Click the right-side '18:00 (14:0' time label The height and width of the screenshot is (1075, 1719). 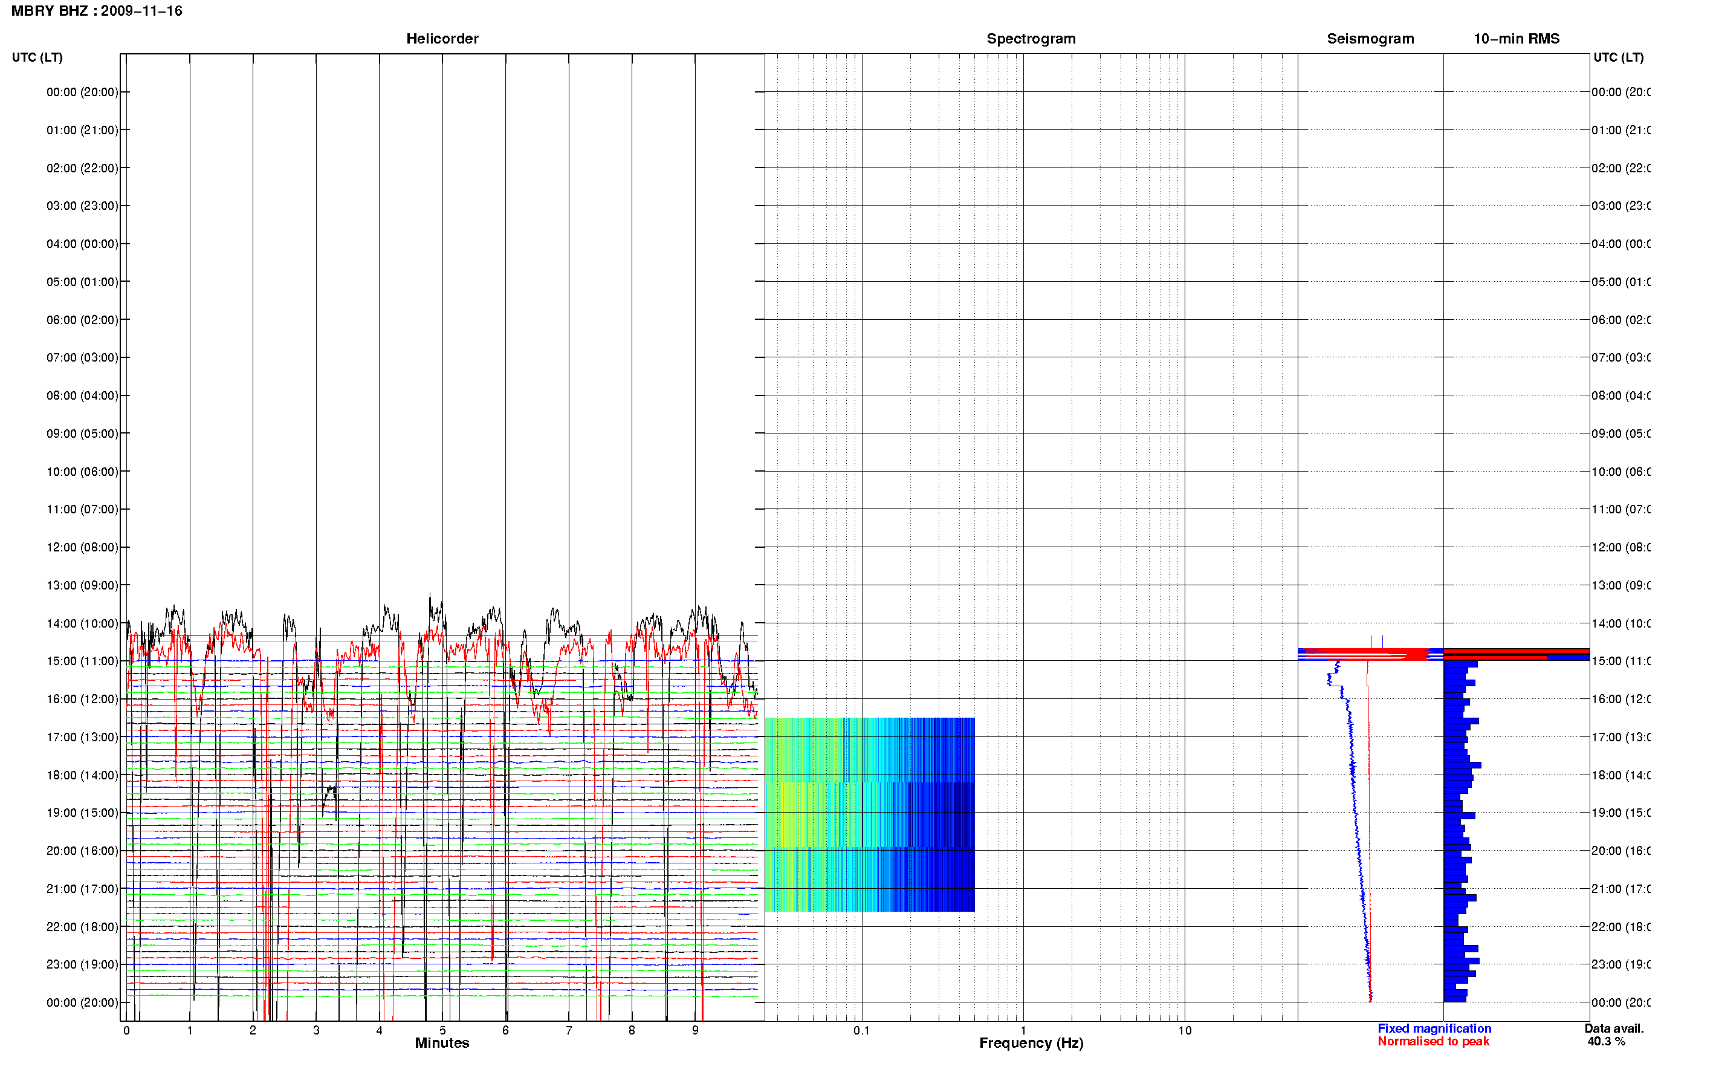click(1621, 775)
